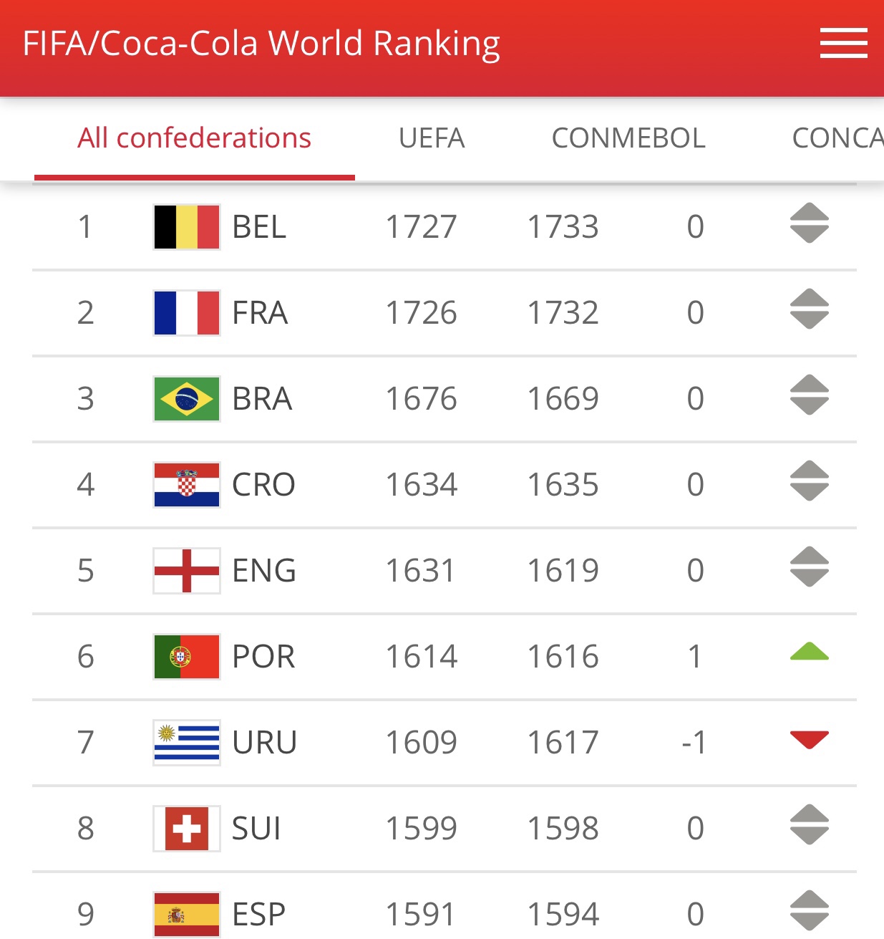Switch to the UEFA tab
Viewport: 884px width, 939px height.
coord(432,138)
